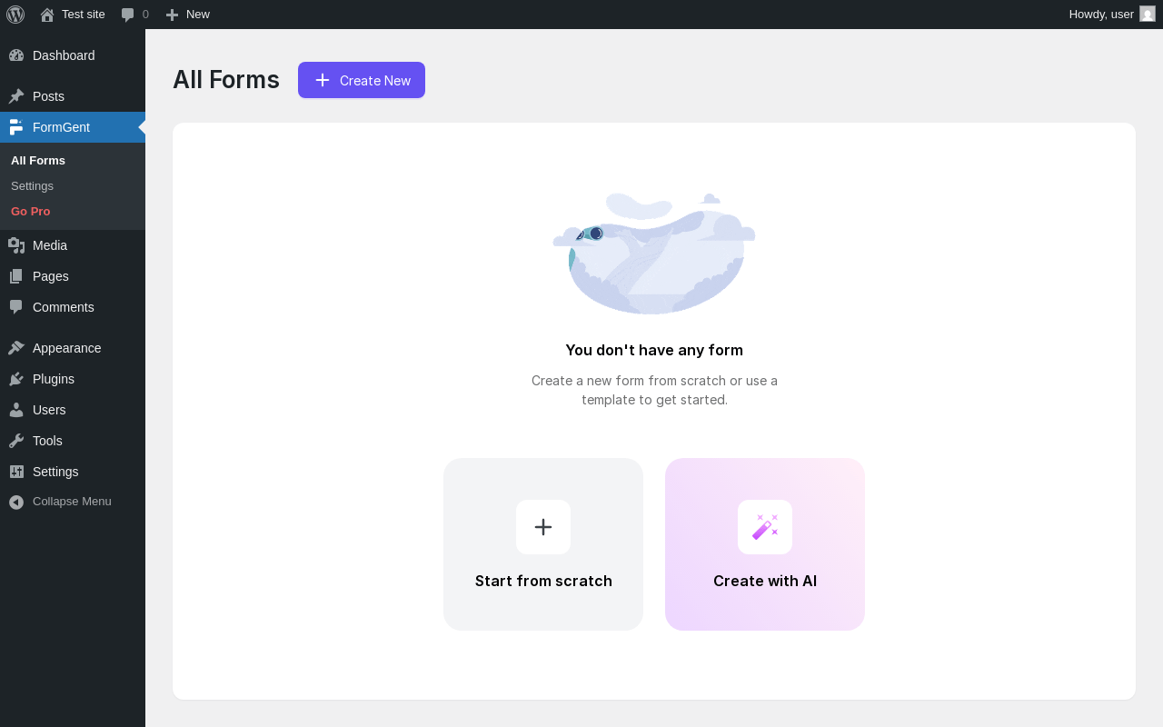Open the Howdy, user account menu
Screen dimensions: 1163x727
point(1111,15)
